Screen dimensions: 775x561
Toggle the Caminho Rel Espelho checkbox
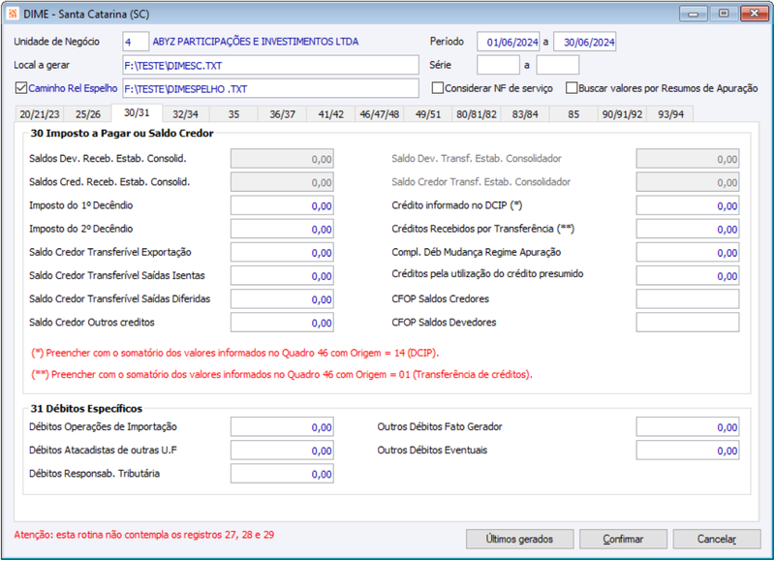click(x=20, y=88)
